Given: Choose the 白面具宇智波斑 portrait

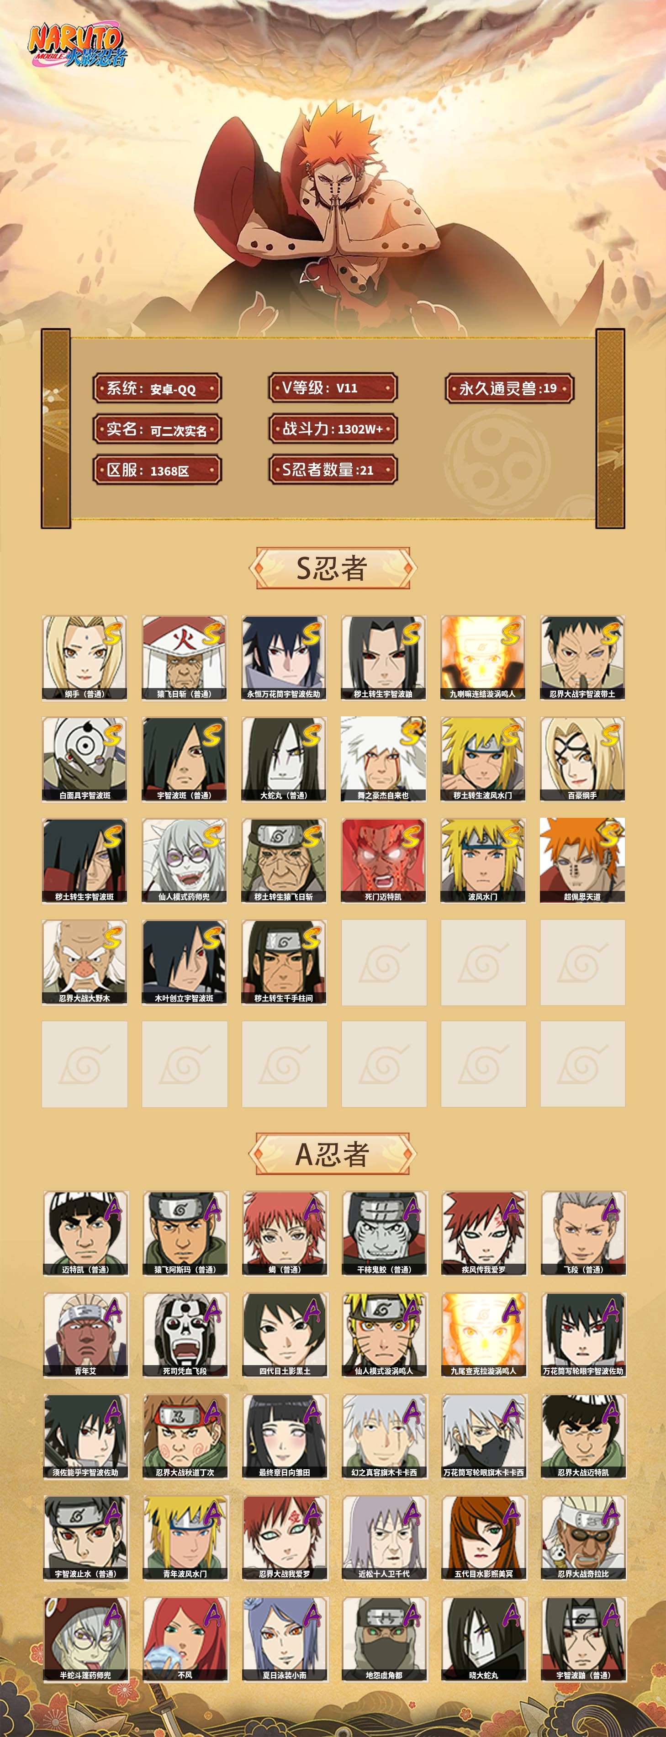Looking at the screenshot, I should (x=84, y=758).
